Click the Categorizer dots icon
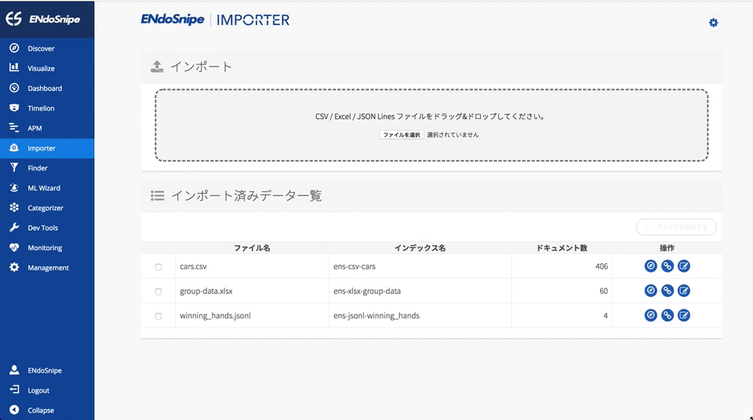This screenshot has height=420, width=753. [14, 208]
